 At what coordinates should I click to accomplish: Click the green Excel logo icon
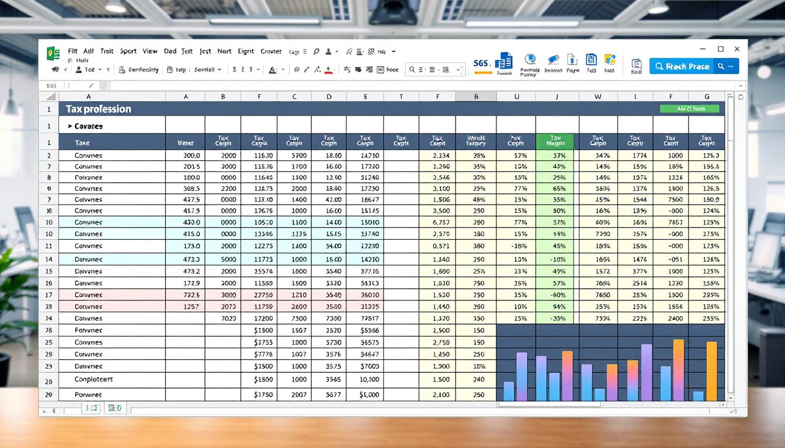coord(53,54)
